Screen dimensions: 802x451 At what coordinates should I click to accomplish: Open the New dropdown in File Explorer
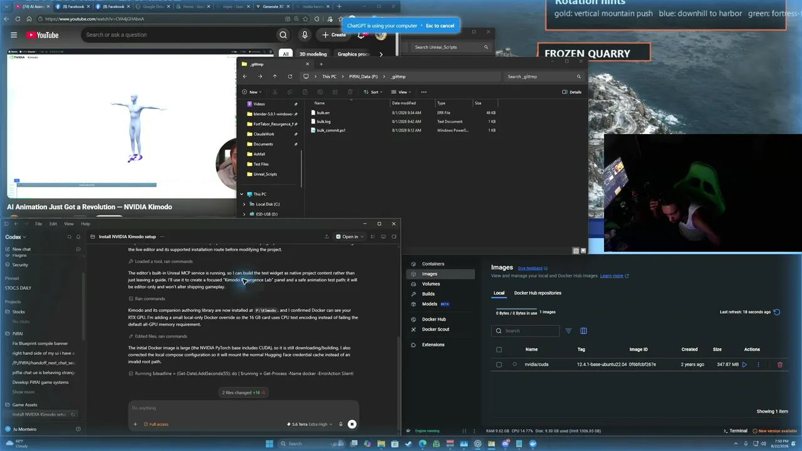(252, 92)
